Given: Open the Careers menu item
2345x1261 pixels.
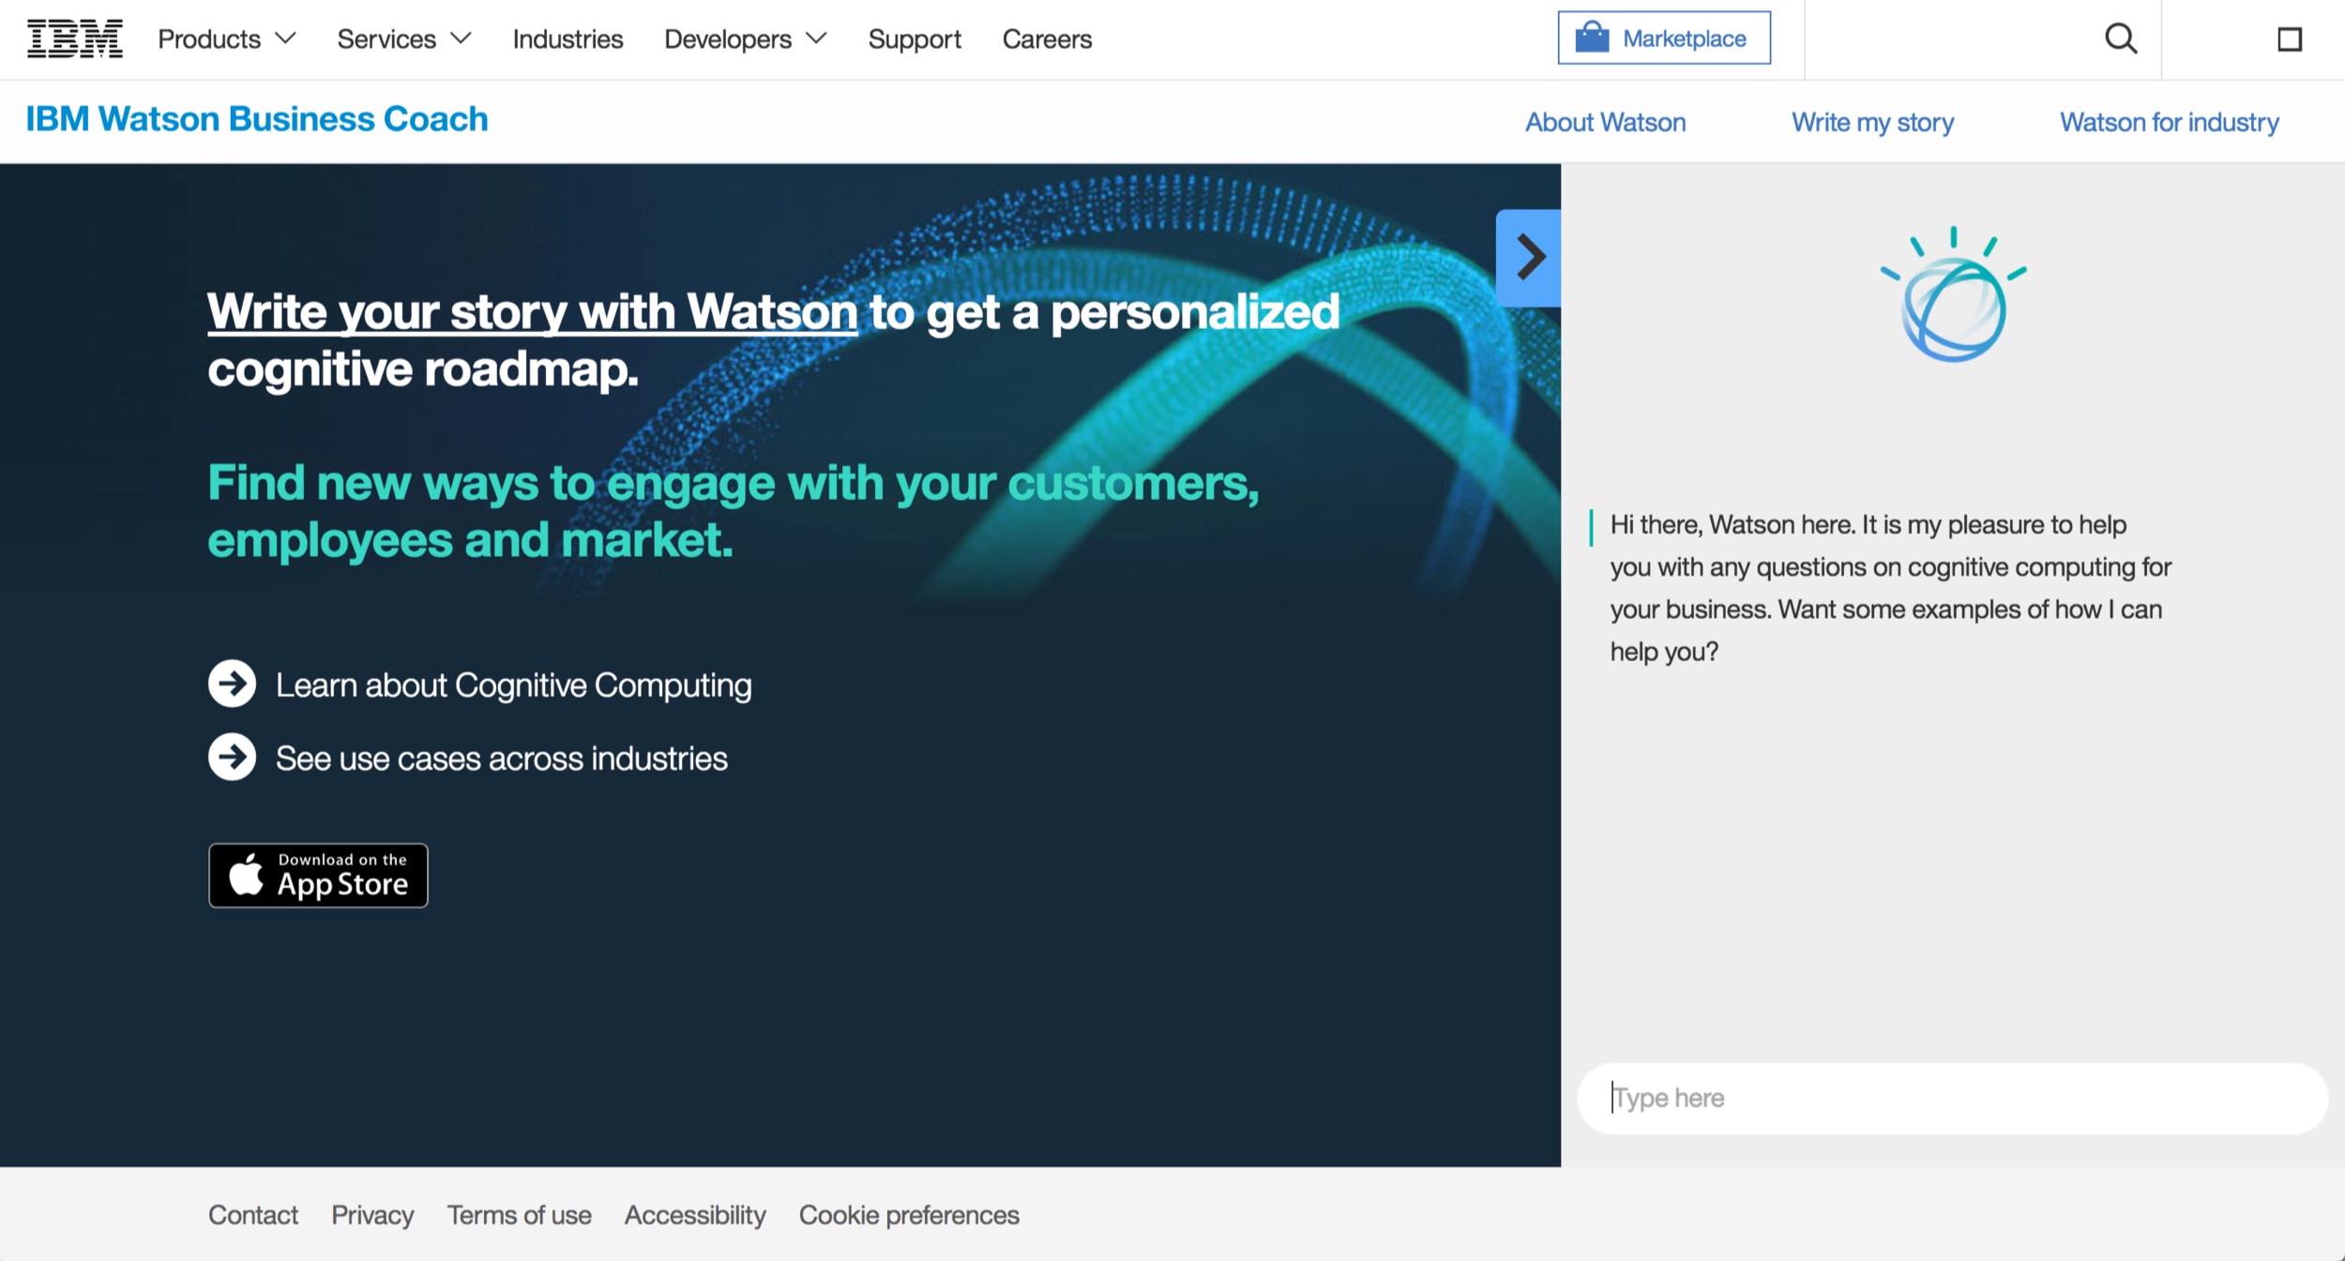Looking at the screenshot, I should tap(1047, 39).
